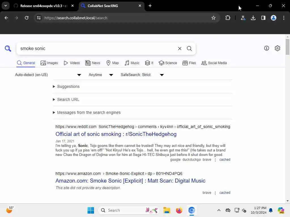Viewport: 290px width, 217px height.
Task: Open the Windows Start button
Action: pyautogui.click(x=91, y=210)
